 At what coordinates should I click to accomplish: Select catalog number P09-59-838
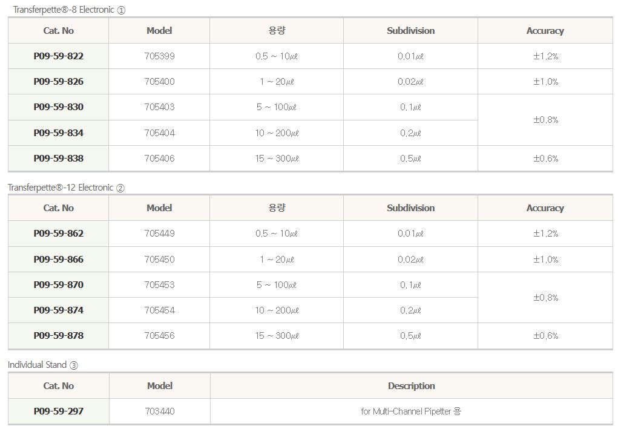[59, 159]
